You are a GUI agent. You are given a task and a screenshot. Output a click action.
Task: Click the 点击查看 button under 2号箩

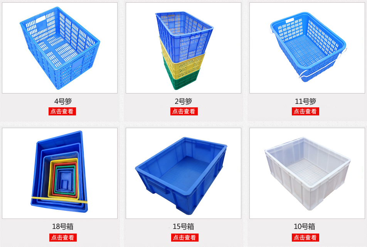[184, 112]
